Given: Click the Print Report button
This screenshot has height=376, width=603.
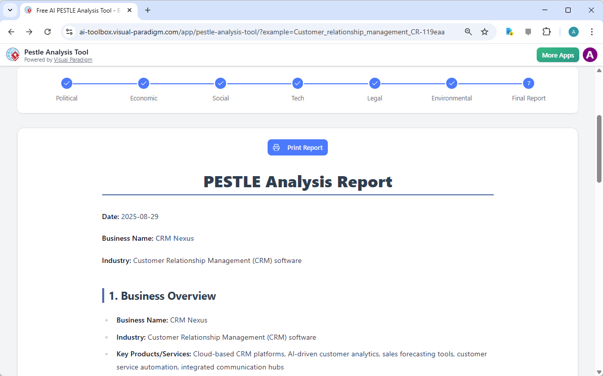Looking at the screenshot, I should pos(297,147).
